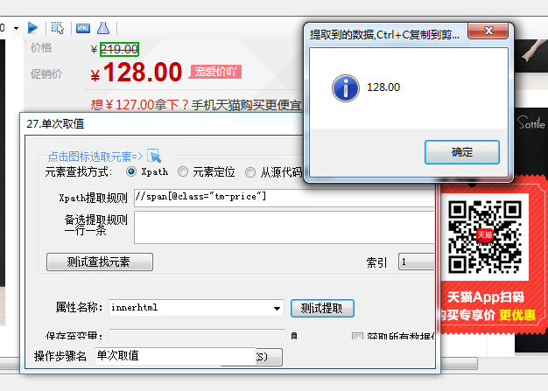Screen dimensions: 548x391
Task: Click the 测试提取 button
Action: (322, 308)
